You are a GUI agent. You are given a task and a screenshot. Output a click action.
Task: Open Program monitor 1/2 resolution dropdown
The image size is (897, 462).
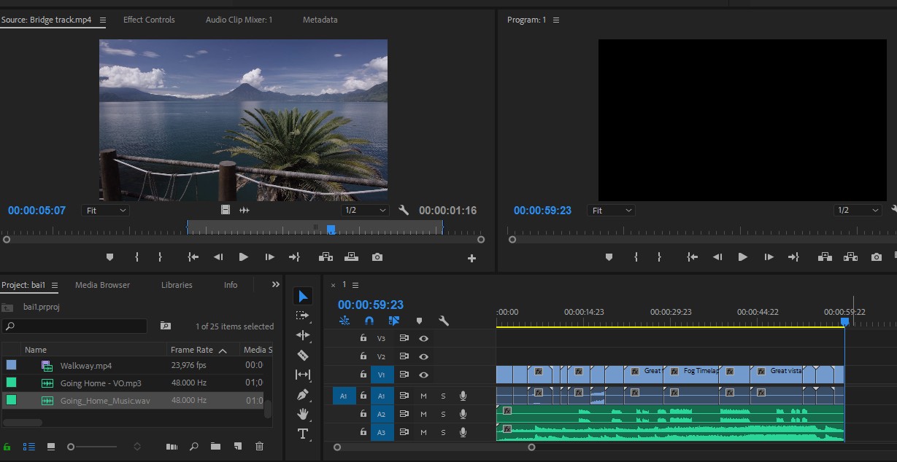858,210
